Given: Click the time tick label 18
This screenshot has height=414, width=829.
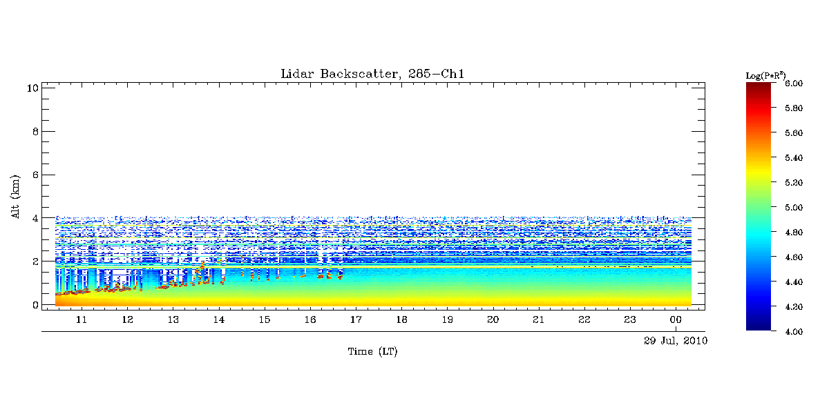Looking at the screenshot, I should [x=401, y=319].
